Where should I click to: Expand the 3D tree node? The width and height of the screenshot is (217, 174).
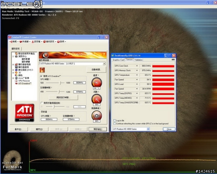pyautogui.click(x=13, y=73)
